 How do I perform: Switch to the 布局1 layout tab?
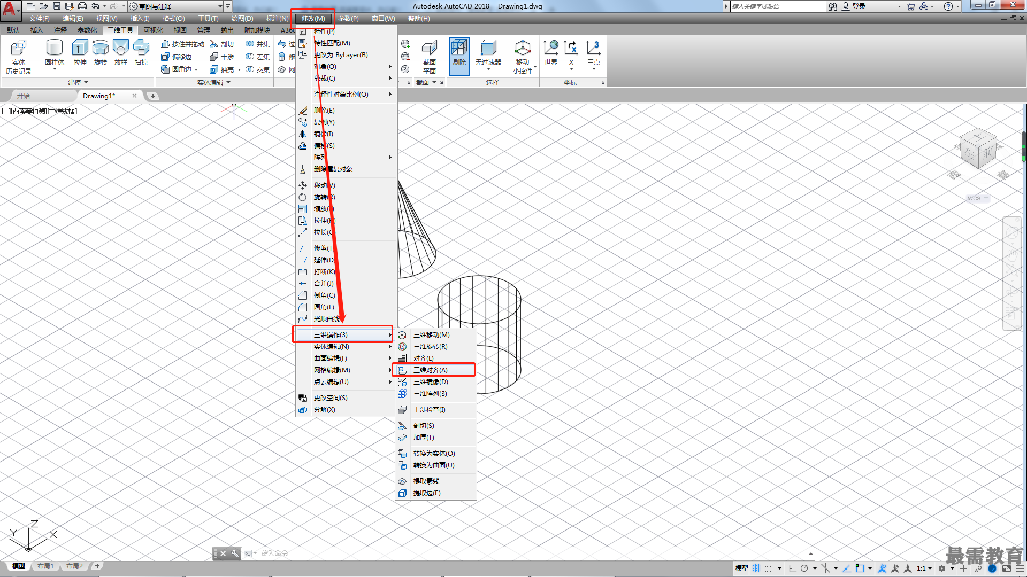coord(45,566)
